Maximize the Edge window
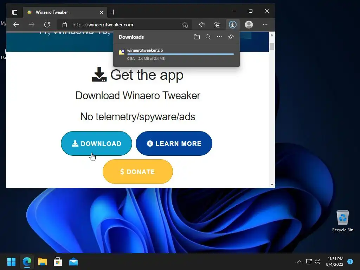Screen dimensions: 360x270 [251, 11]
